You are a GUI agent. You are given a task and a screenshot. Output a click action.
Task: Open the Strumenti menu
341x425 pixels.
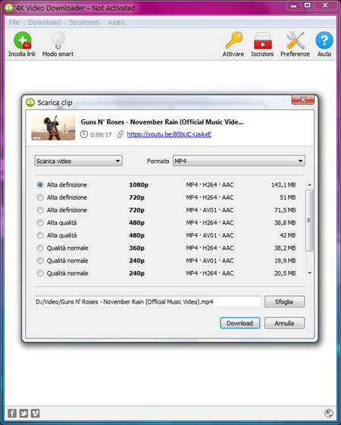[84, 22]
